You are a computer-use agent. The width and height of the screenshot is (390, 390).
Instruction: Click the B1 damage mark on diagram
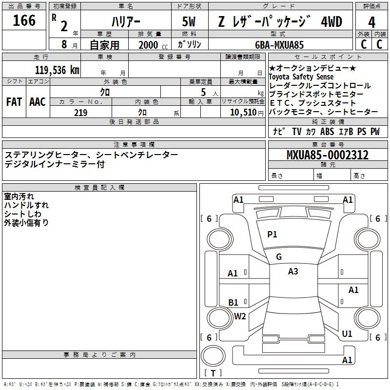[x=234, y=303]
